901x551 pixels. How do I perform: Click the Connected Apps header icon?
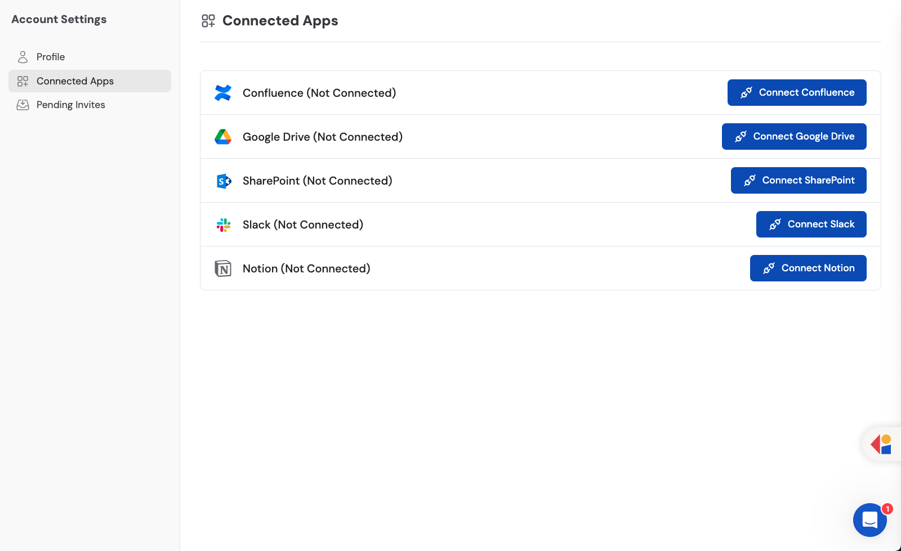(208, 20)
